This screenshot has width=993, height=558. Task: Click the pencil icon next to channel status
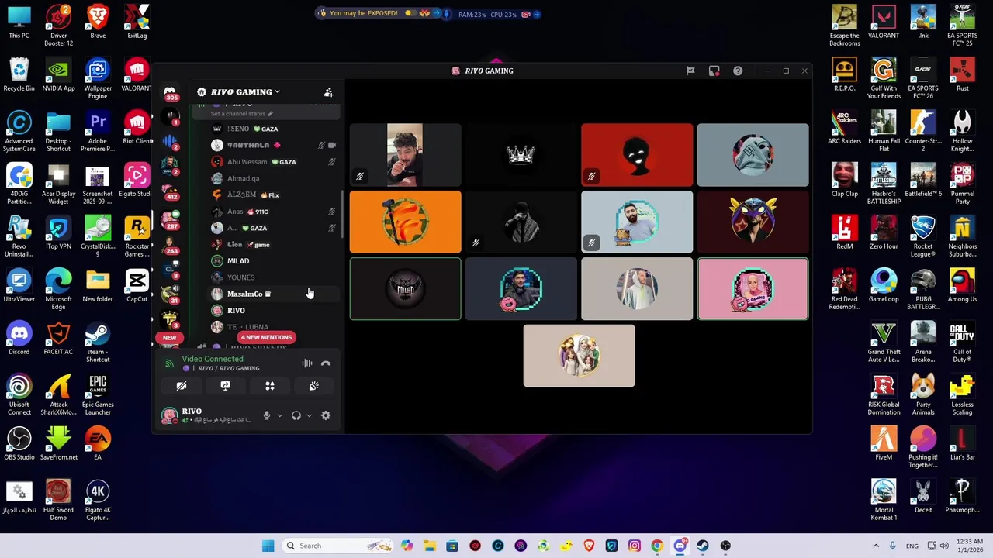point(271,114)
